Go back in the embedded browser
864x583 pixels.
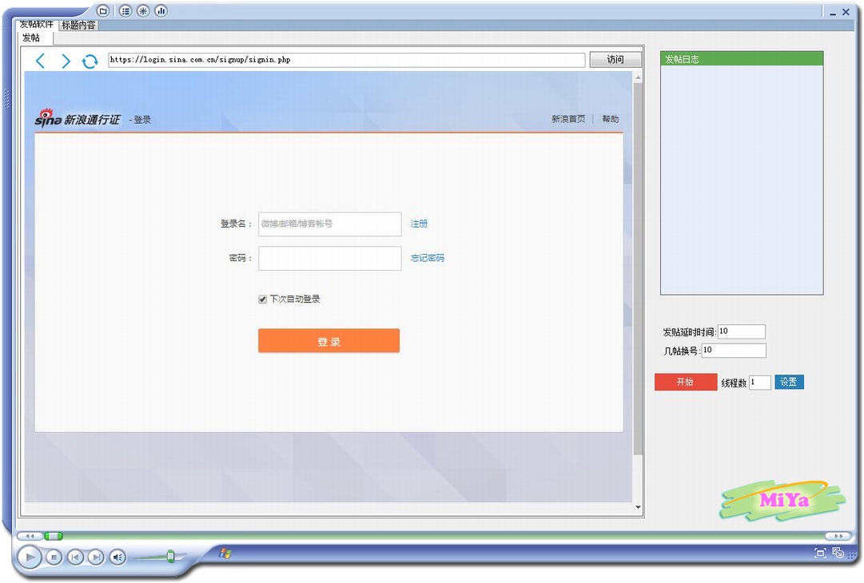tap(40, 61)
